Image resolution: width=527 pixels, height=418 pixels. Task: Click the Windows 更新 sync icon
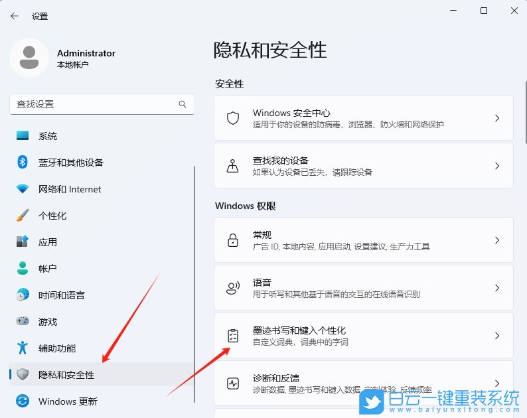23,401
